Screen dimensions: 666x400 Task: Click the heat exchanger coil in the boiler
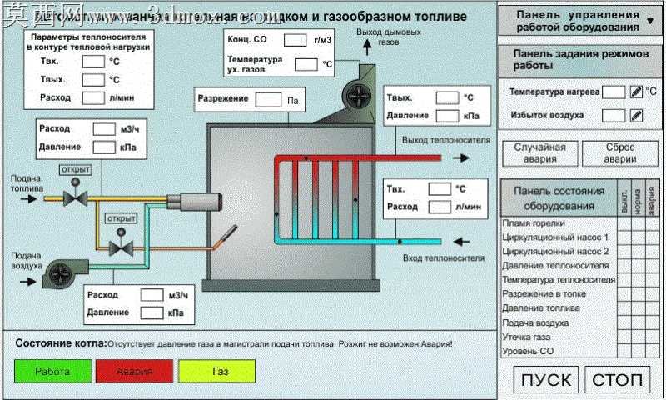tap(358, 199)
